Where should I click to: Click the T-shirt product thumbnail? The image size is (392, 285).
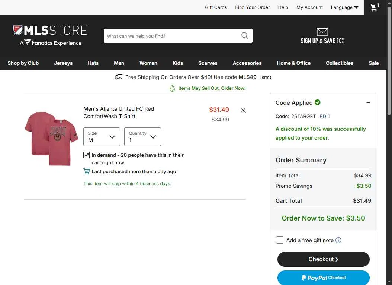(51, 139)
